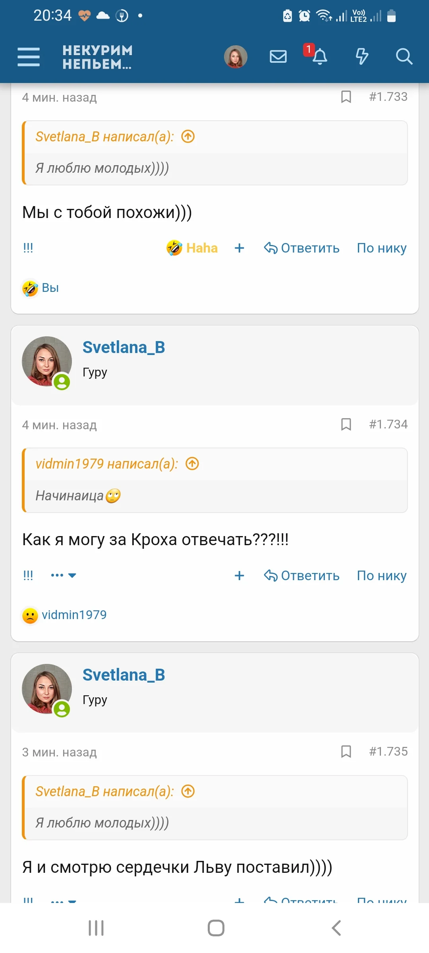The width and height of the screenshot is (429, 953).
Task: Remove Haha reaction on post #1.733
Action: click(x=192, y=248)
